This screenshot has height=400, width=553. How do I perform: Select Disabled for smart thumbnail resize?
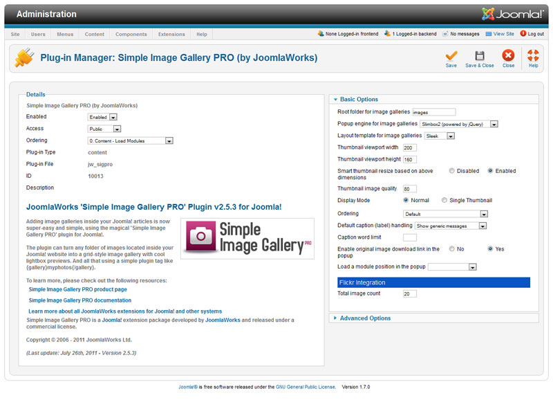pyautogui.click(x=451, y=171)
